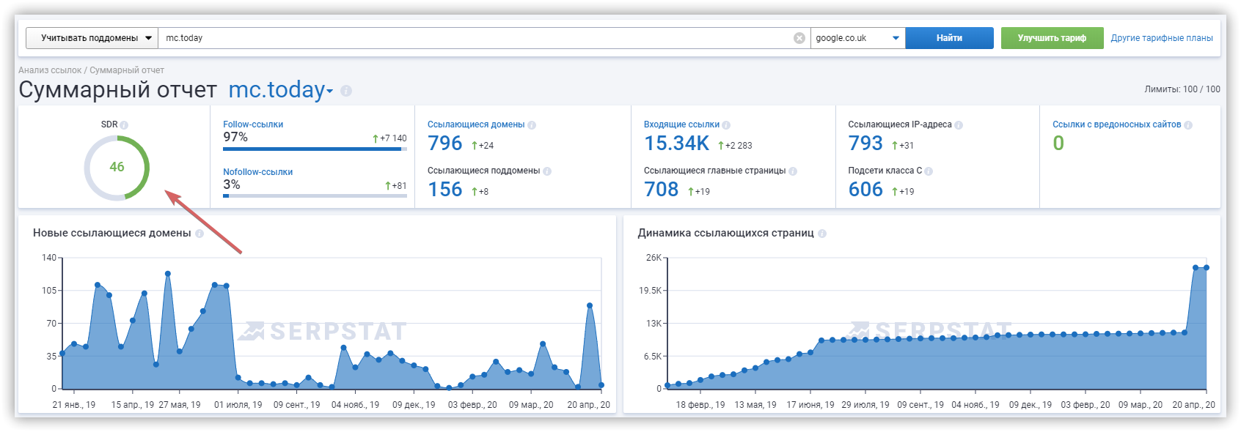Click the 0 malicious links value
1241x432 pixels.
point(1058,144)
